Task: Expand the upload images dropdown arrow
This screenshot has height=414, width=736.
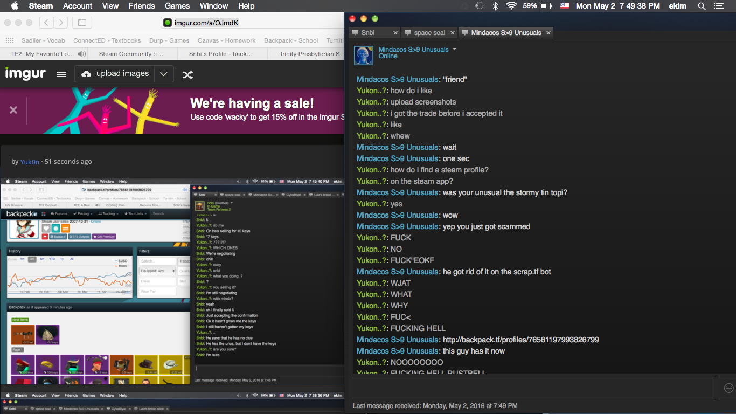Action: click(x=164, y=74)
